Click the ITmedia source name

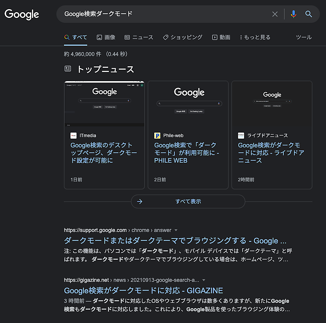pyautogui.click(x=88, y=136)
